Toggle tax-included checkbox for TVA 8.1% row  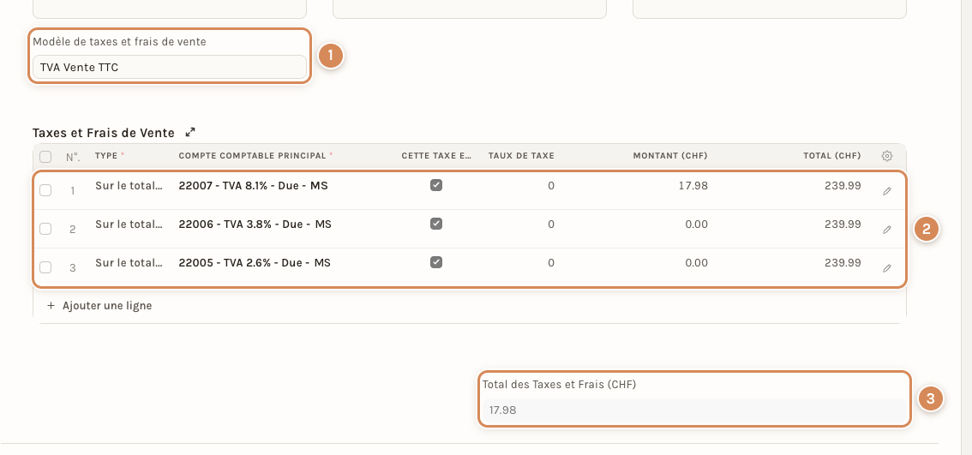tap(436, 185)
